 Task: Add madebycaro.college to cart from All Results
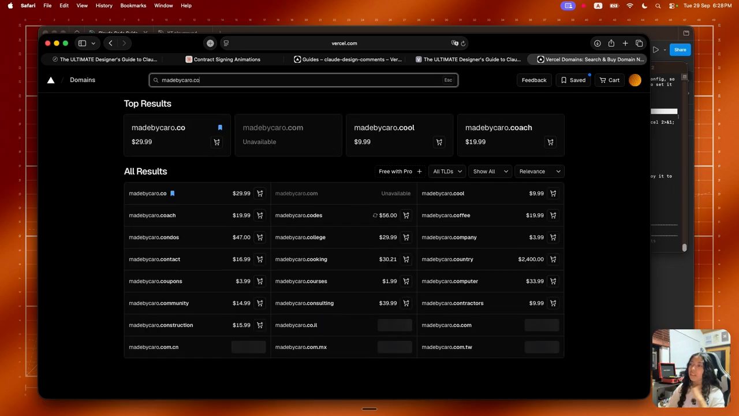[x=406, y=237]
